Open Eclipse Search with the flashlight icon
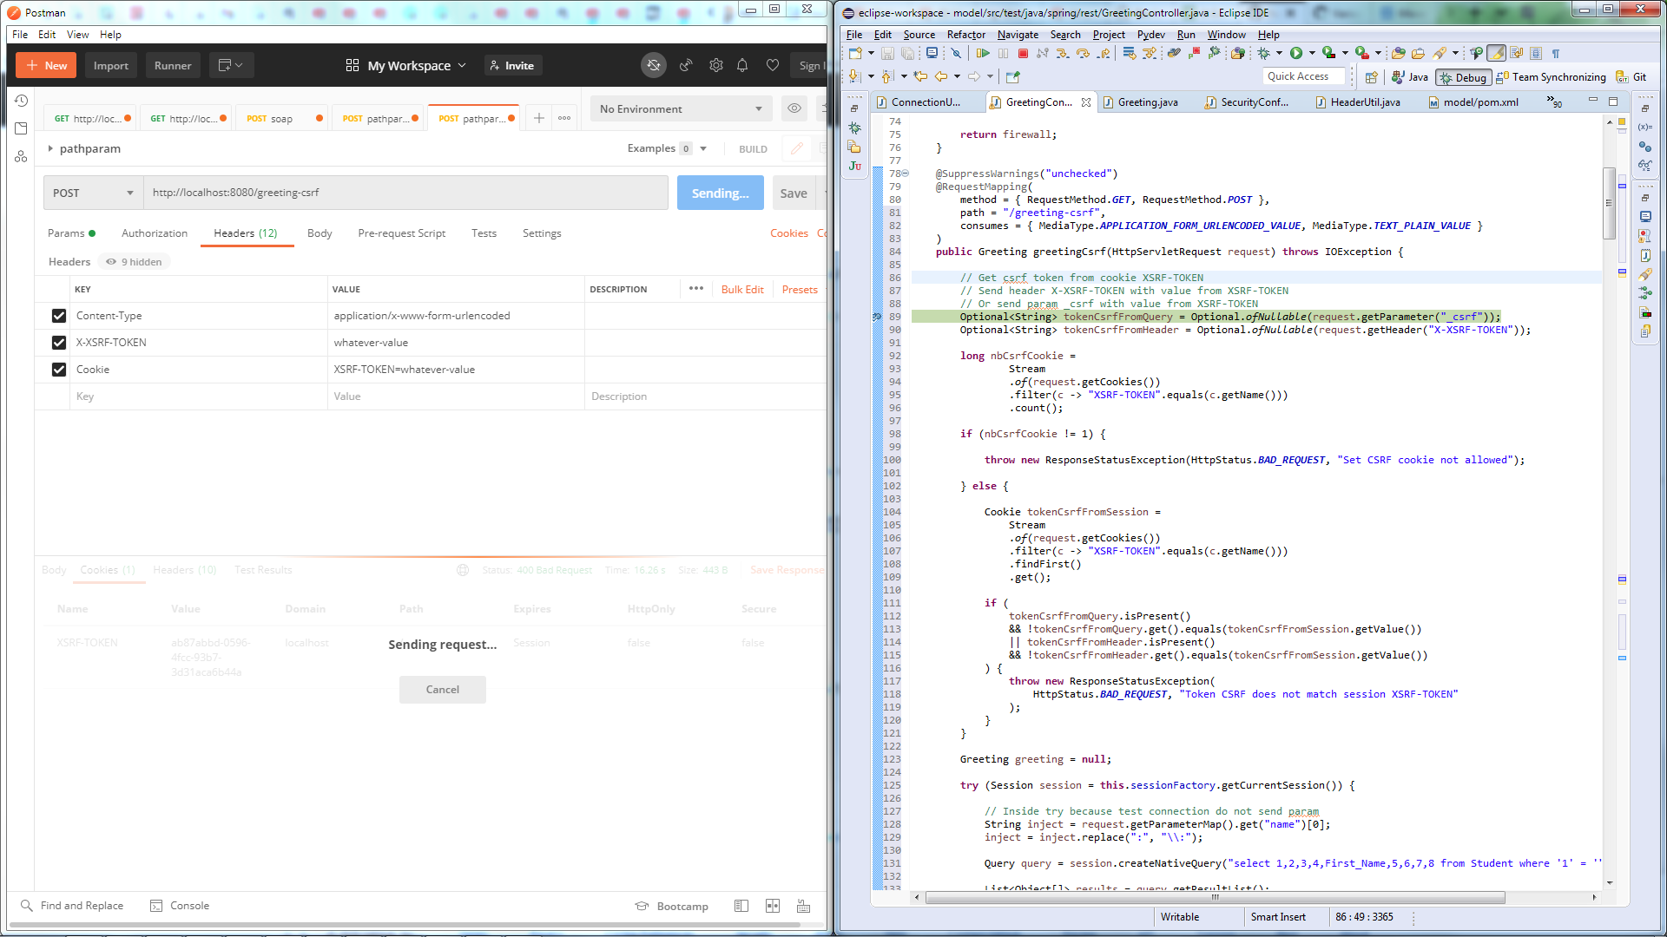The image size is (1667, 937). (1441, 53)
